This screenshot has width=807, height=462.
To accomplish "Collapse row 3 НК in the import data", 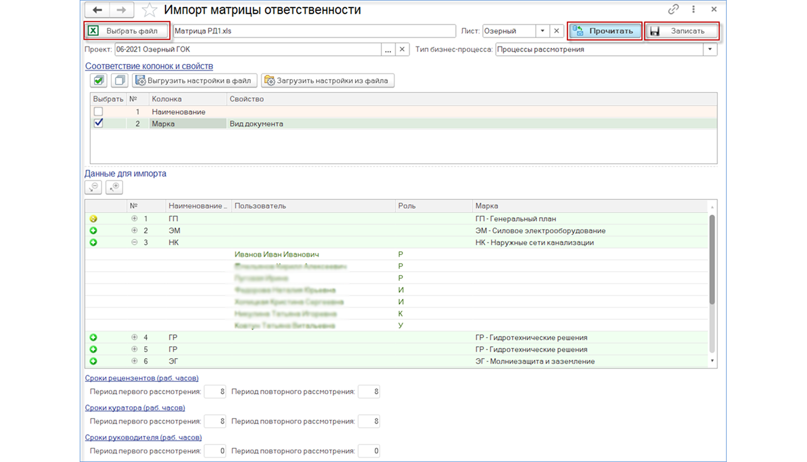I will [x=134, y=242].
